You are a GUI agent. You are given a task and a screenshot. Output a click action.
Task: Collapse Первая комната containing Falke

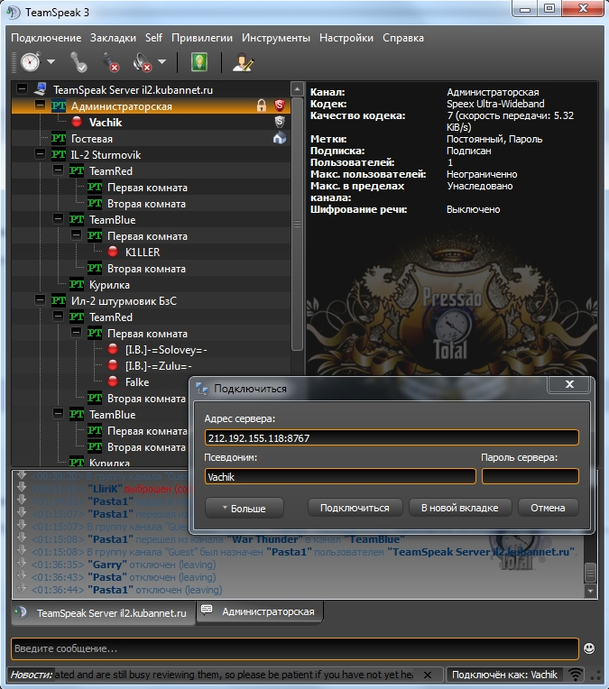76,333
